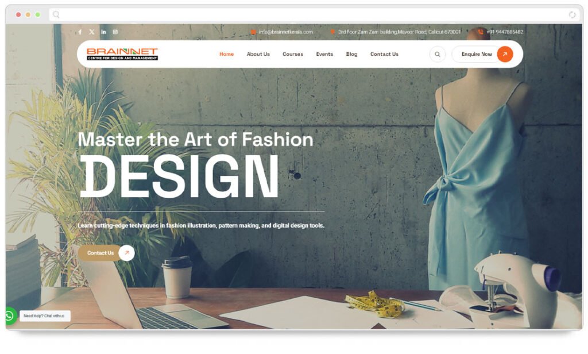Open the LinkedIn social icon
This screenshot has width=588, height=354.
click(x=103, y=32)
